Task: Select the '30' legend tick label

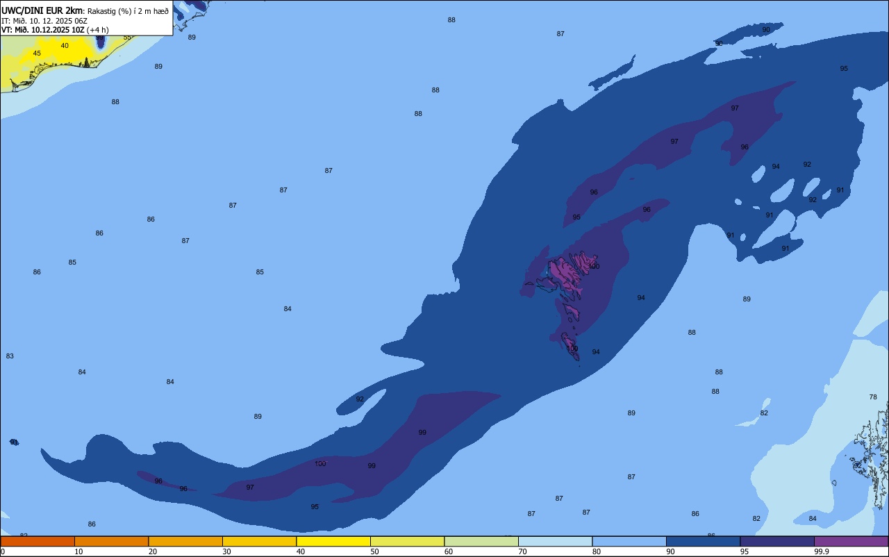Action: pos(226,551)
